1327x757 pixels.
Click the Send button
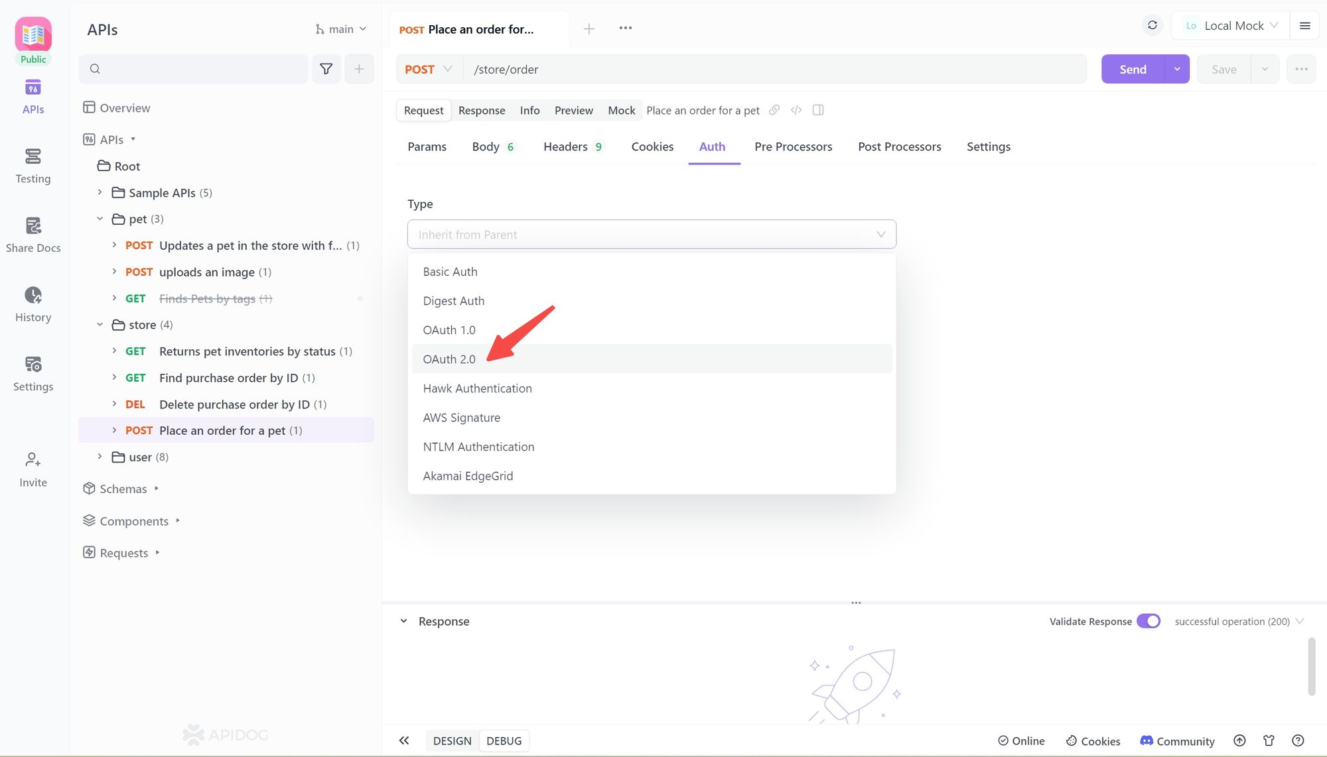coord(1133,69)
